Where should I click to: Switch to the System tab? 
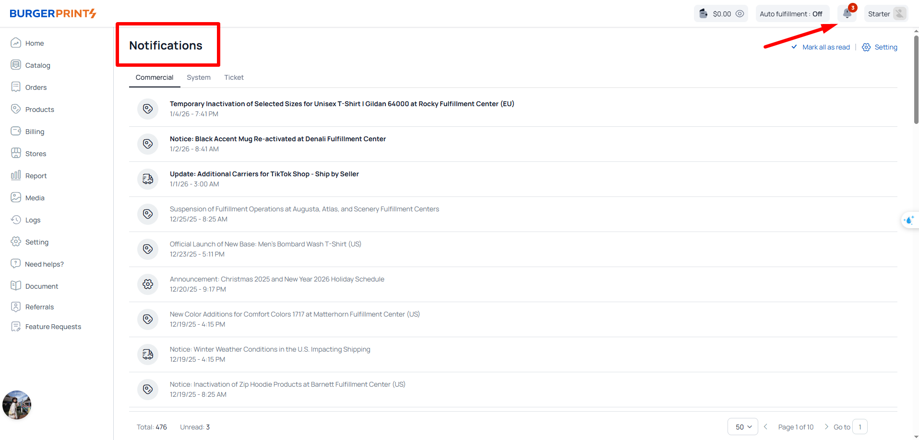click(199, 77)
